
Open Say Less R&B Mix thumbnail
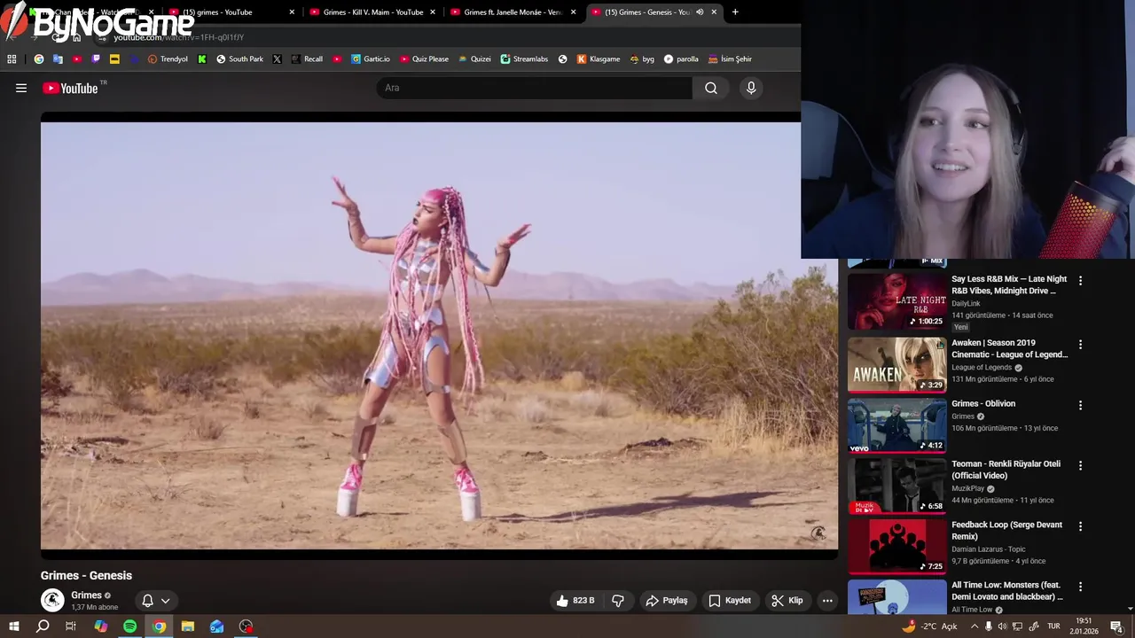coord(897,301)
